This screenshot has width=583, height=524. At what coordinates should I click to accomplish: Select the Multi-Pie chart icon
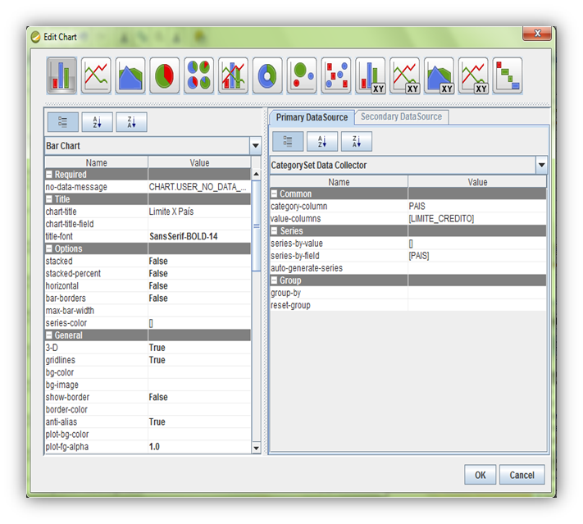click(x=199, y=75)
